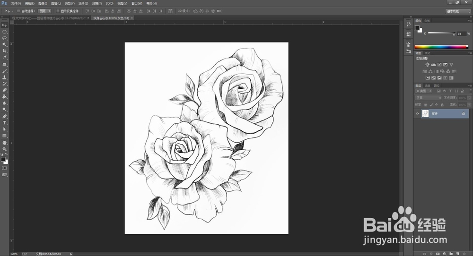Select the Dodge tool
Viewport: 473px width, 256px height.
pos(4,110)
